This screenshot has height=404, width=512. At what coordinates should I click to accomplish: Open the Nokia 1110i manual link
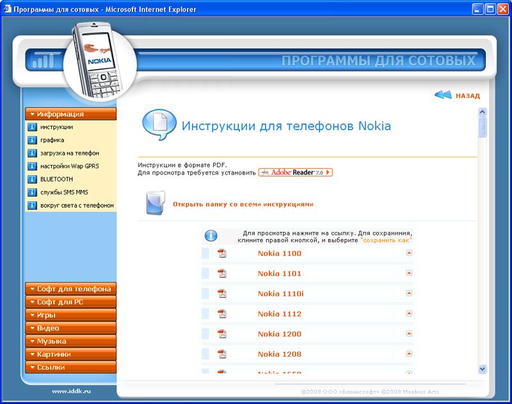coord(280,294)
